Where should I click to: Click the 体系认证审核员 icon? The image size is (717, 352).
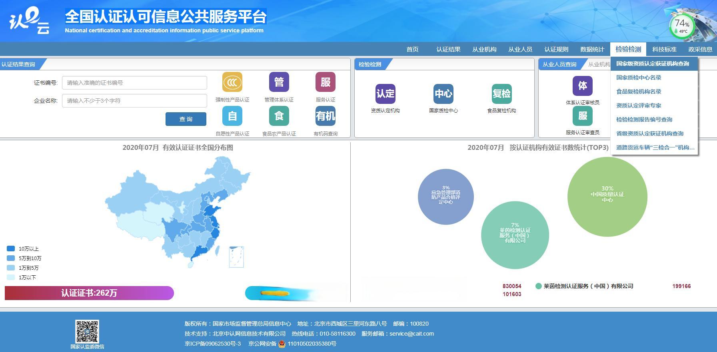582,86
